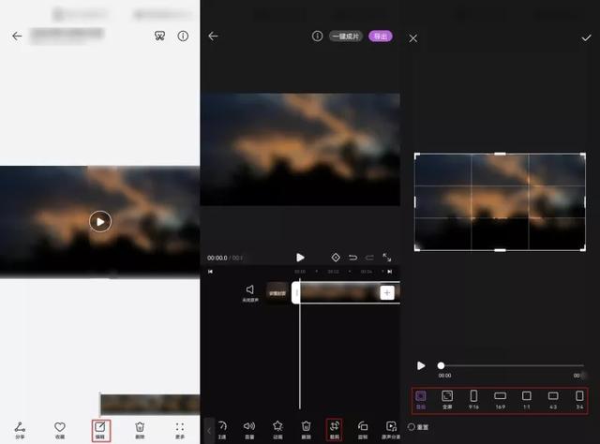The width and height of the screenshot is (600, 444).
Task: Click the crop playback progress slider handle
Action: [x=441, y=365]
